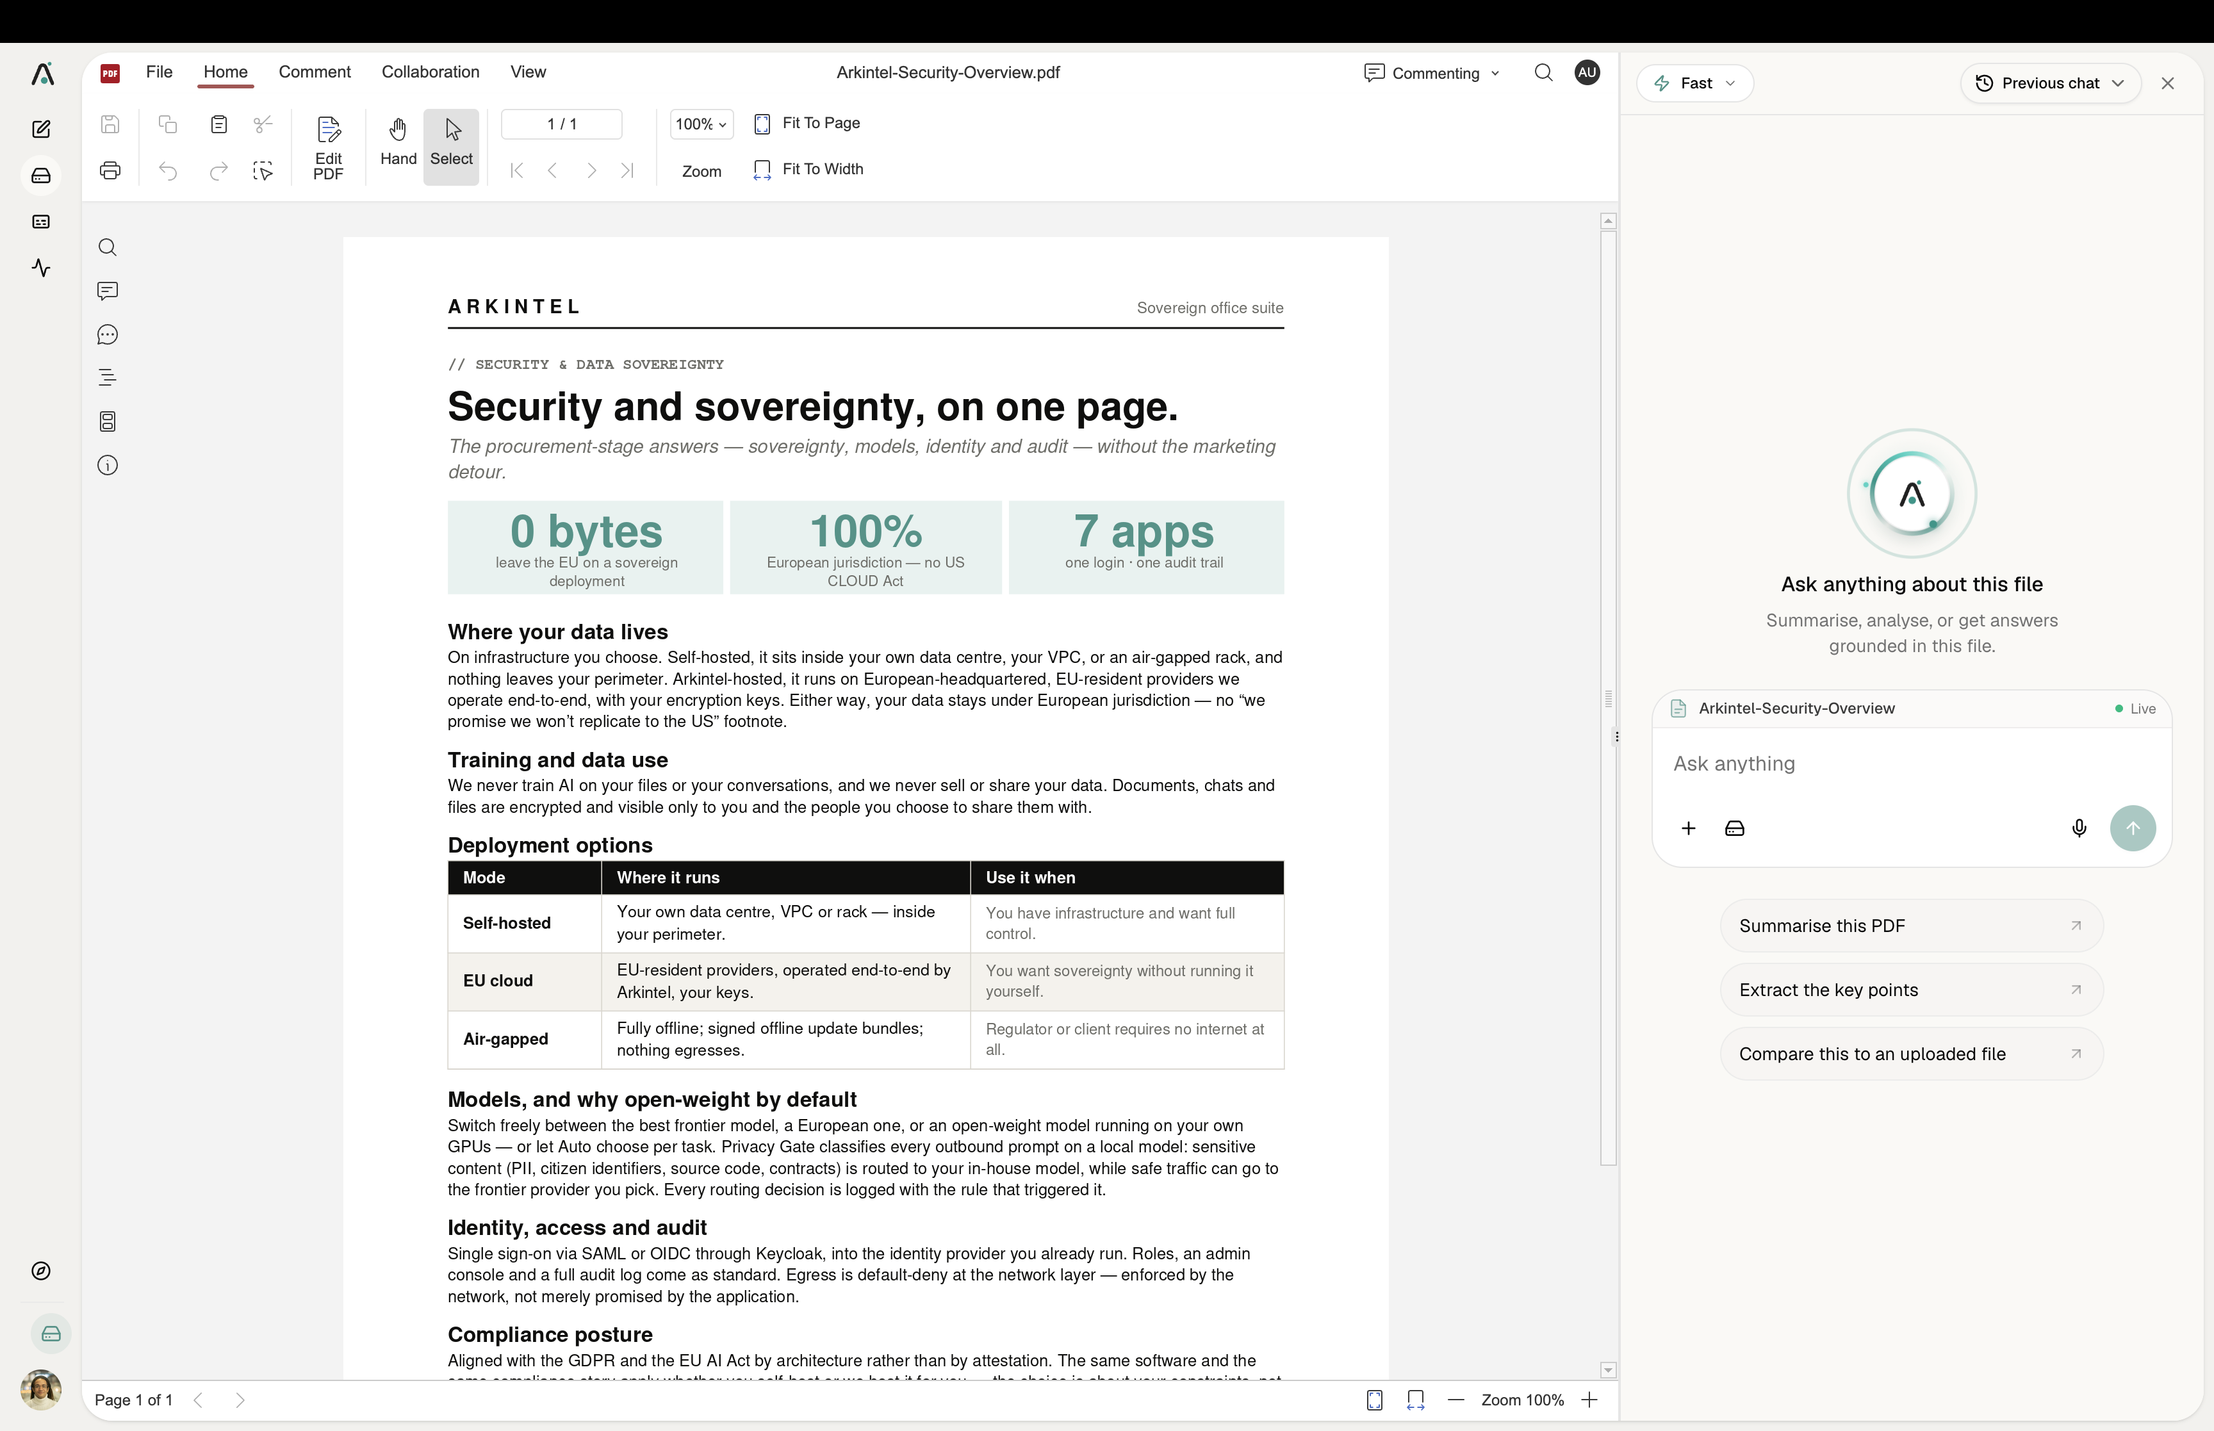Switch to the Comment tab
The image size is (2214, 1431).
pos(315,72)
